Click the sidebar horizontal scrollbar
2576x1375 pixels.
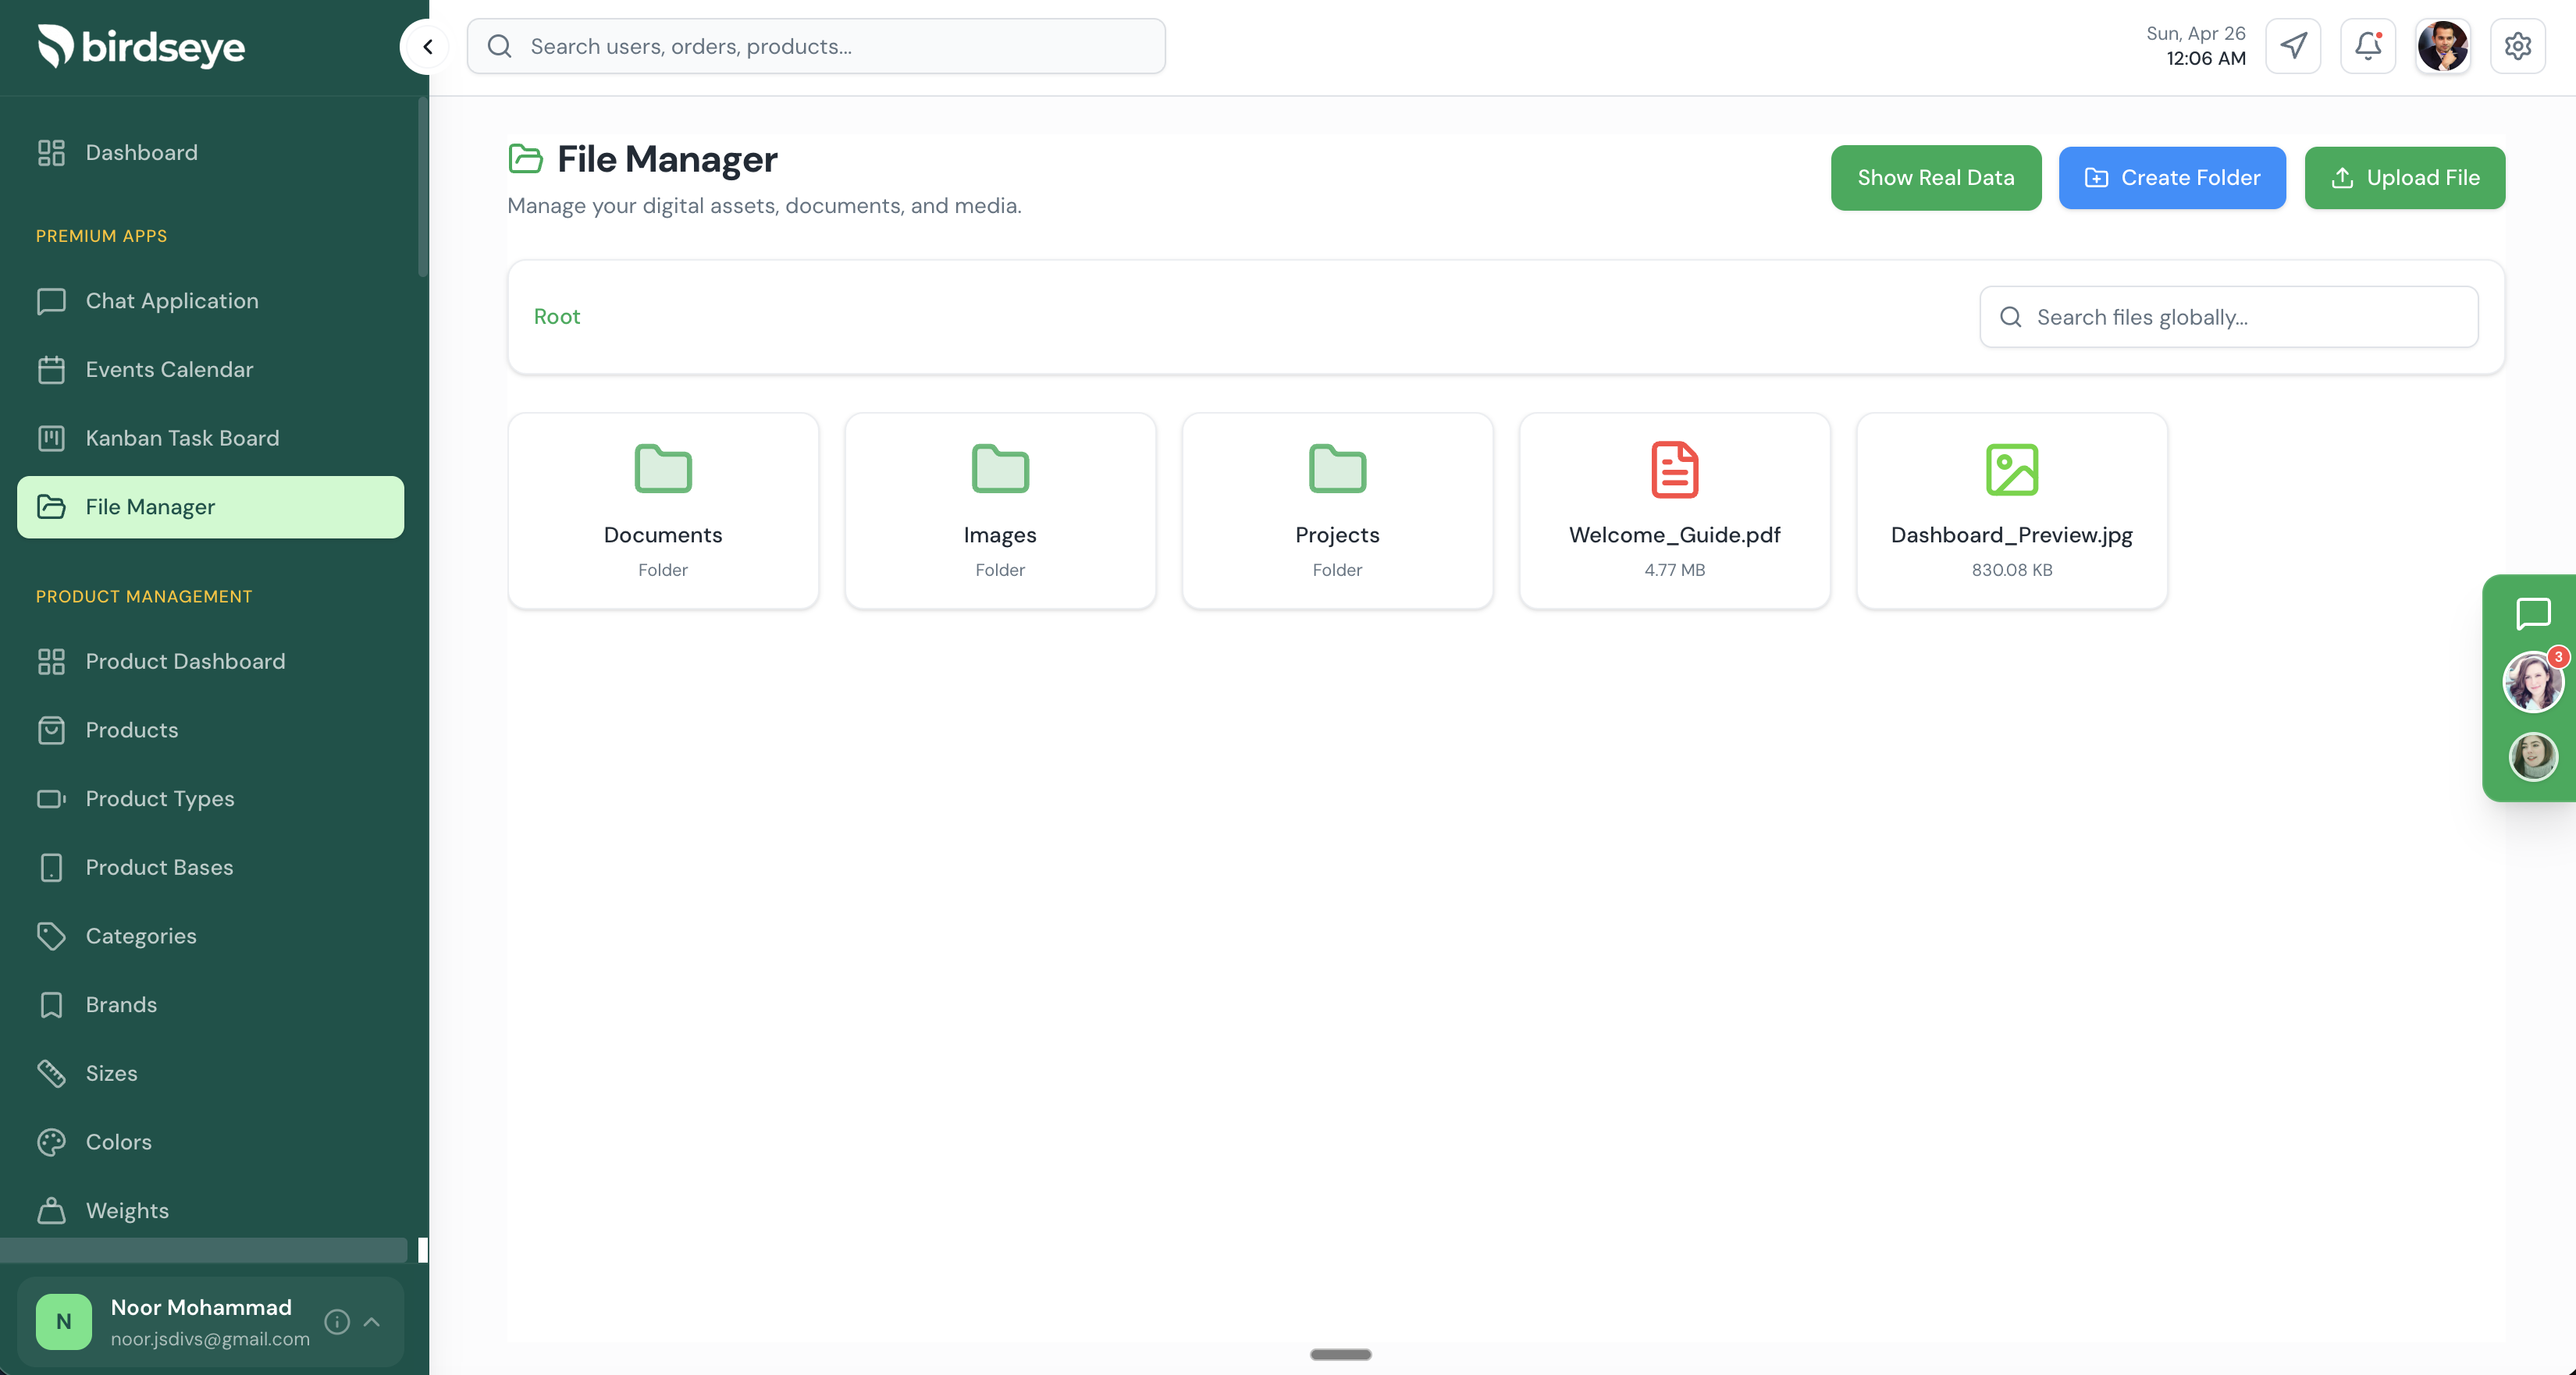[203, 1250]
